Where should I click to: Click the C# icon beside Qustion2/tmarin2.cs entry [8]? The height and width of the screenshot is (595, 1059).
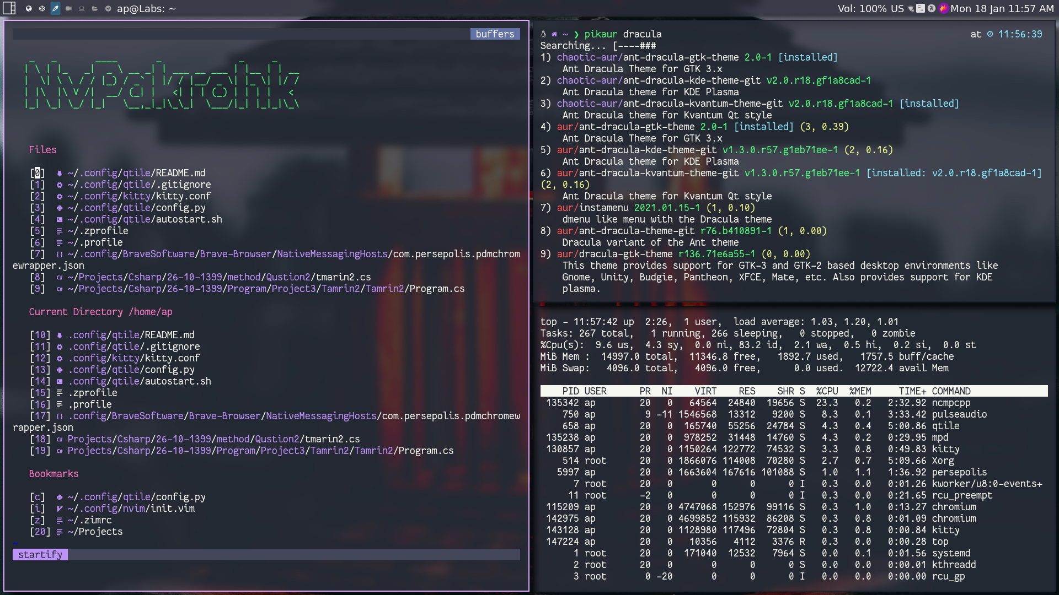click(x=60, y=277)
